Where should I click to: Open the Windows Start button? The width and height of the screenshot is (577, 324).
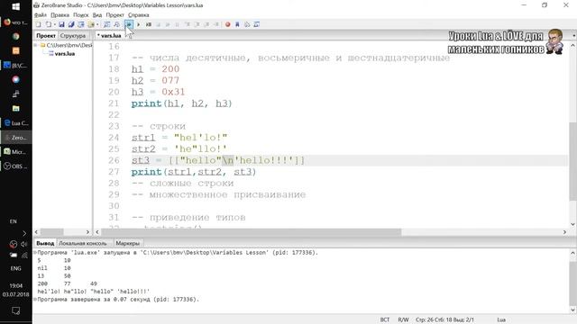click(16, 7)
